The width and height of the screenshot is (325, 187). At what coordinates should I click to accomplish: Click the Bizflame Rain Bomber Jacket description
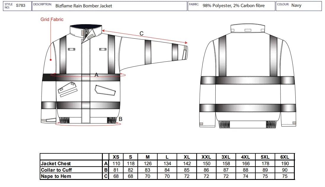pos(84,6)
